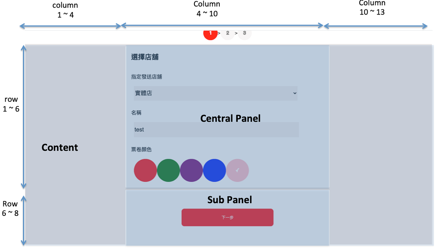Navigate to step 2 in the wizard

228,33
